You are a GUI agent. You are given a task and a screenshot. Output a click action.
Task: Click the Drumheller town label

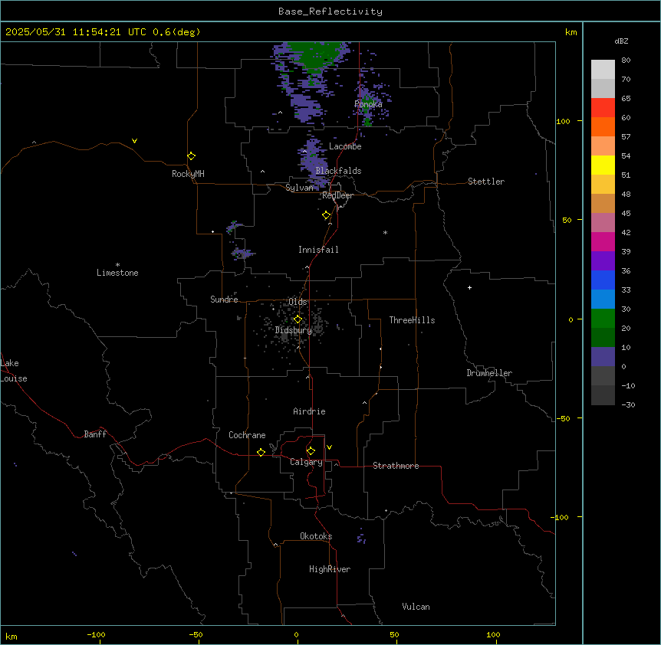pyautogui.click(x=489, y=373)
